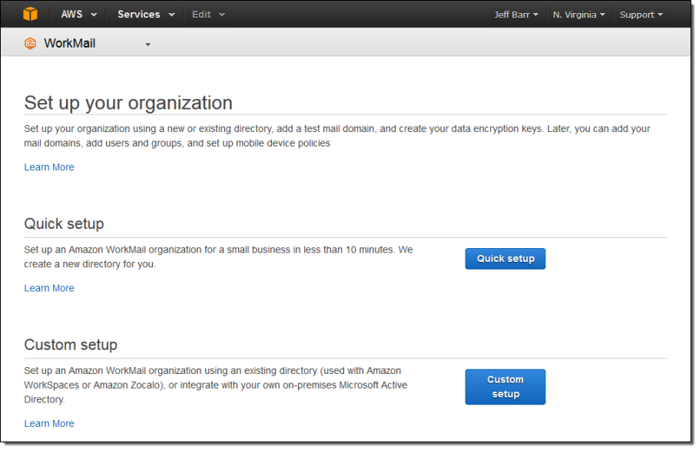
Task: Click the 'Quick setup' section heading
Action: (64, 224)
